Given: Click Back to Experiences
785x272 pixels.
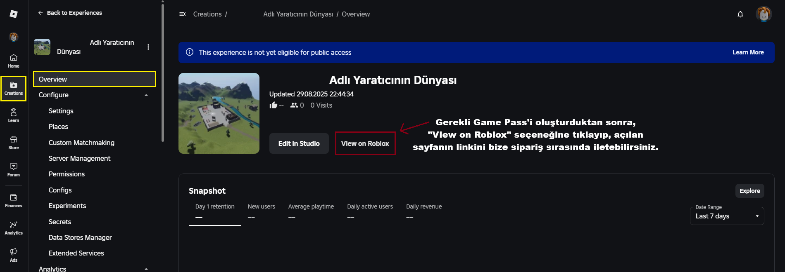Looking at the screenshot, I should [x=70, y=13].
